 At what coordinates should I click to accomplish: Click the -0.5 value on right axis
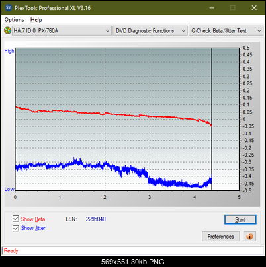[x=247, y=190]
